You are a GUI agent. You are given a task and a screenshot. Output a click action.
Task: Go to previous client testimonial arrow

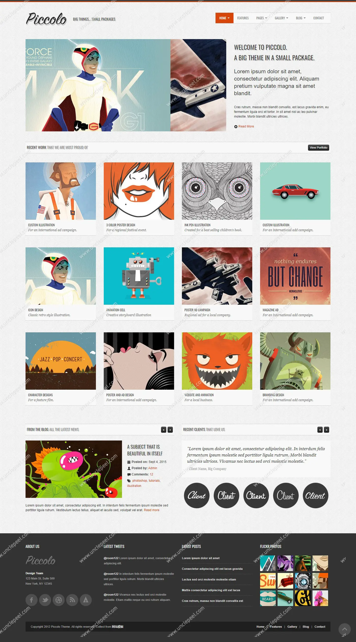pos(320,430)
